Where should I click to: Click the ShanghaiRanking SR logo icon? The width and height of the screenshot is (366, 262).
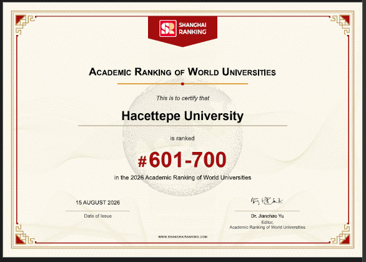pyautogui.click(x=167, y=29)
